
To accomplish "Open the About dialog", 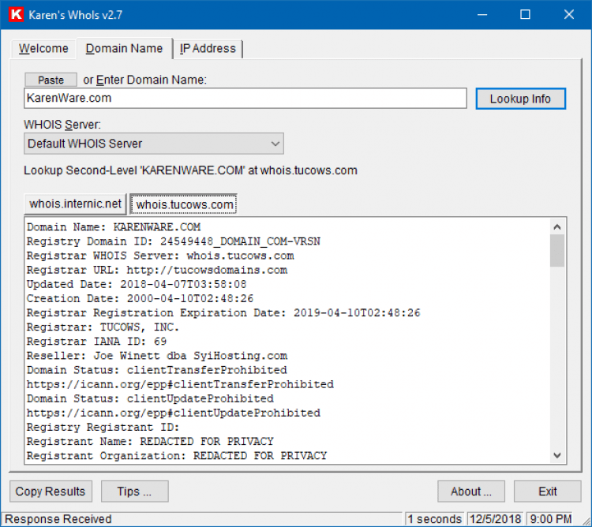I will pyautogui.click(x=470, y=491).
